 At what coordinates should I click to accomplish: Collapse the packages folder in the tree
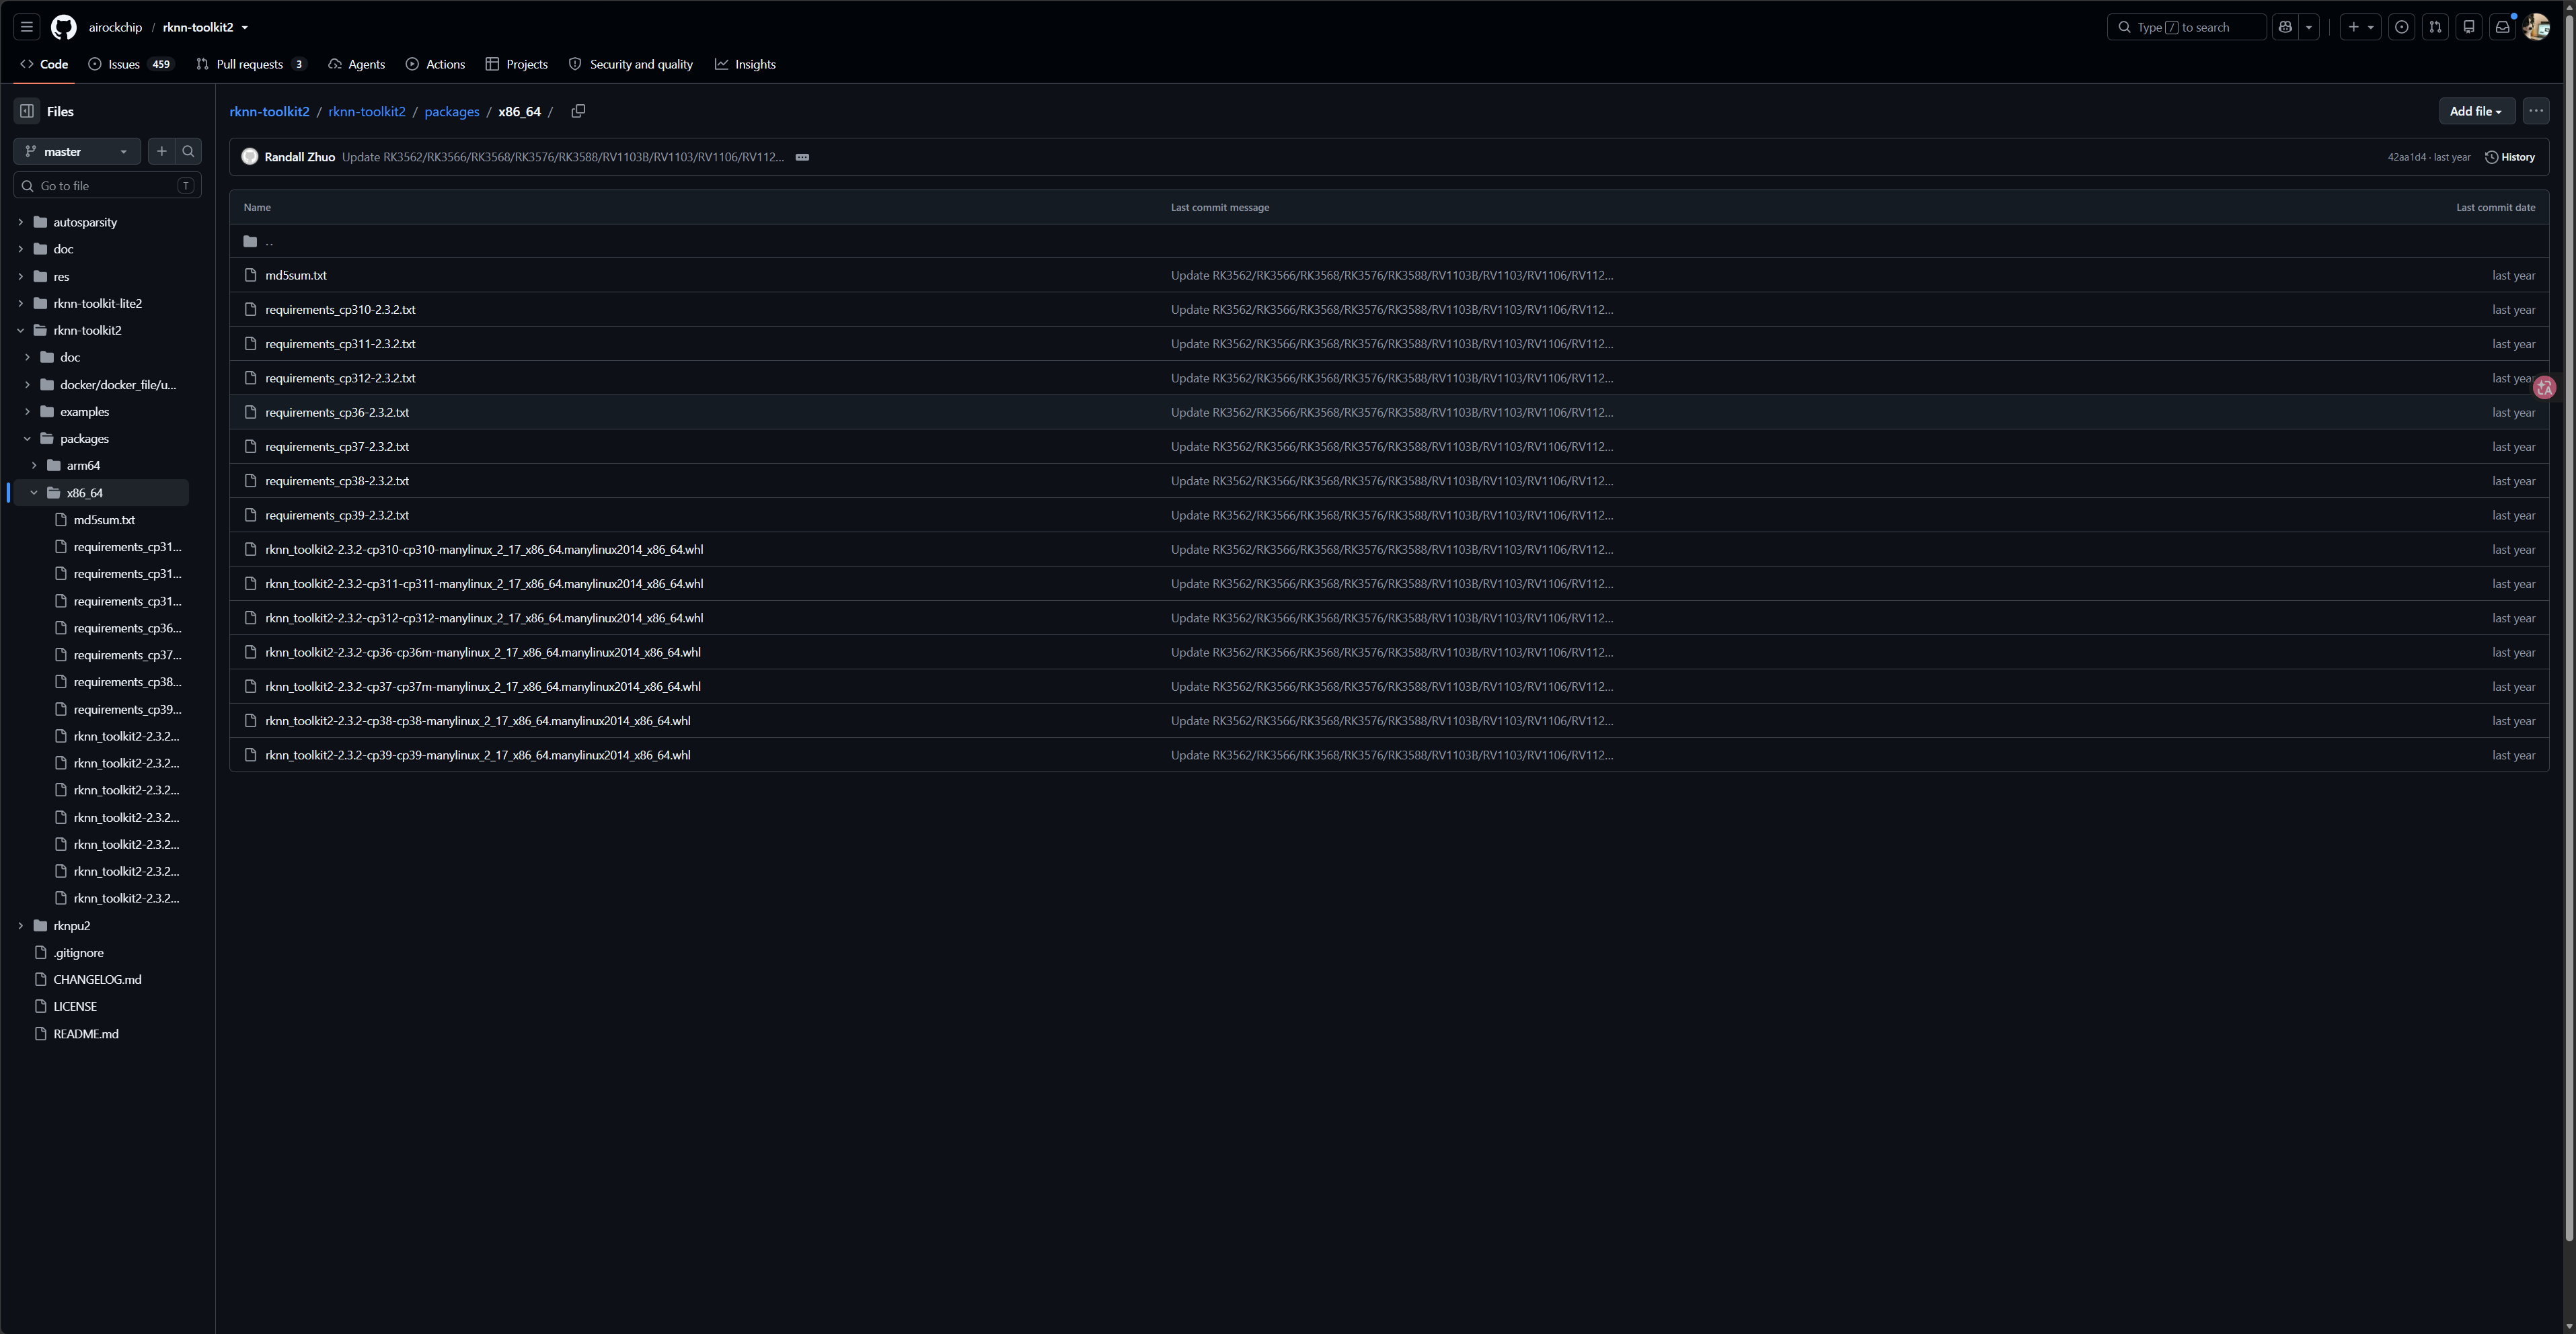click(27, 439)
